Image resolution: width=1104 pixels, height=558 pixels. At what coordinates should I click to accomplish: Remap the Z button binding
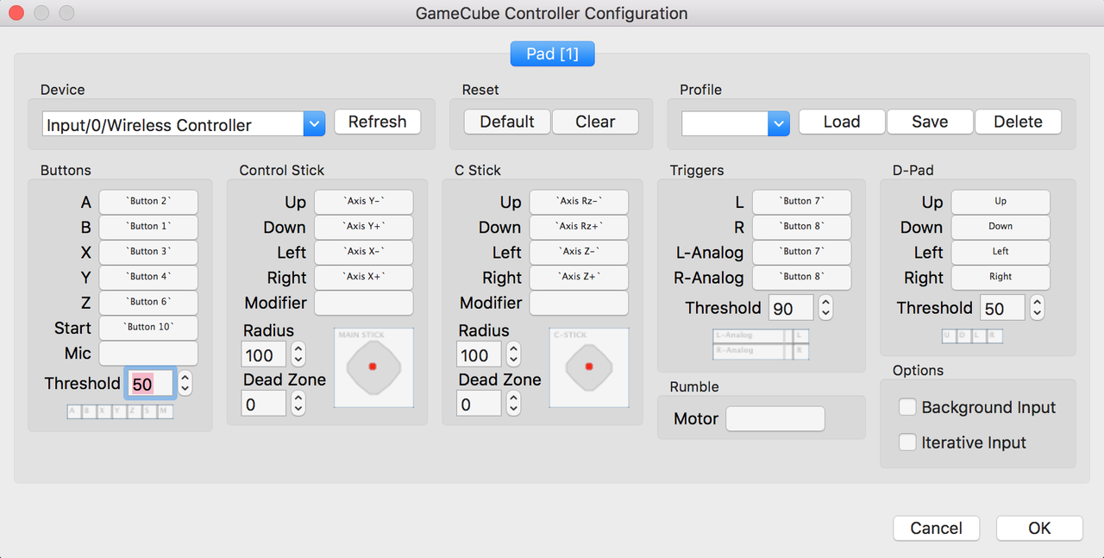148,303
